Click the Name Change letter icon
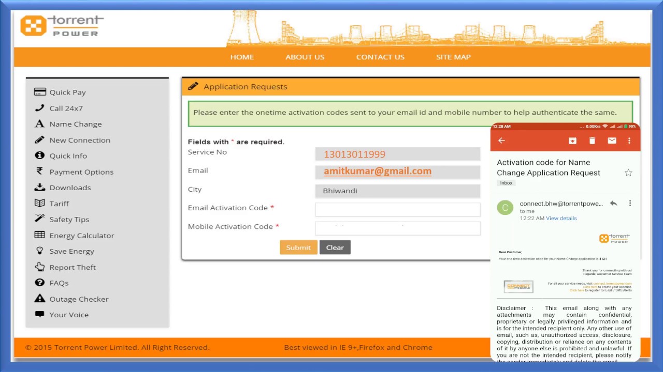663x372 pixels. pyautogui.click(x=40, y=124)
